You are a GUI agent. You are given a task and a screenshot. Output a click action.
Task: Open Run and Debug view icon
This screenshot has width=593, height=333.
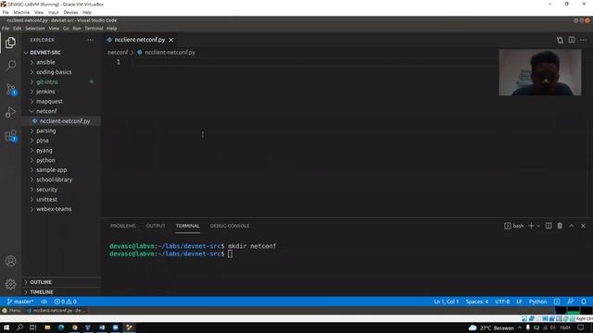[x=10, y=112]
